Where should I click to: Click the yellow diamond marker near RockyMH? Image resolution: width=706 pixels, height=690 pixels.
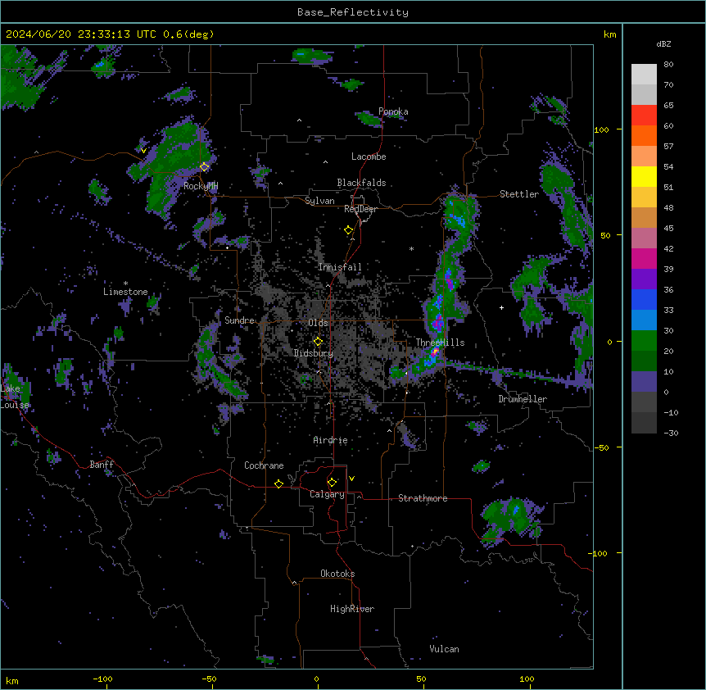205,166
